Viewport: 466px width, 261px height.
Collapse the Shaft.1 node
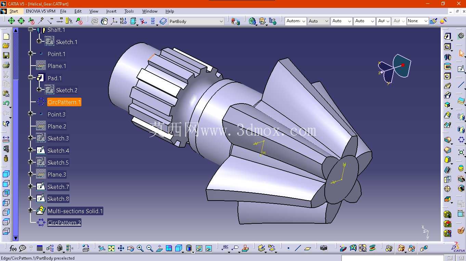30,30
